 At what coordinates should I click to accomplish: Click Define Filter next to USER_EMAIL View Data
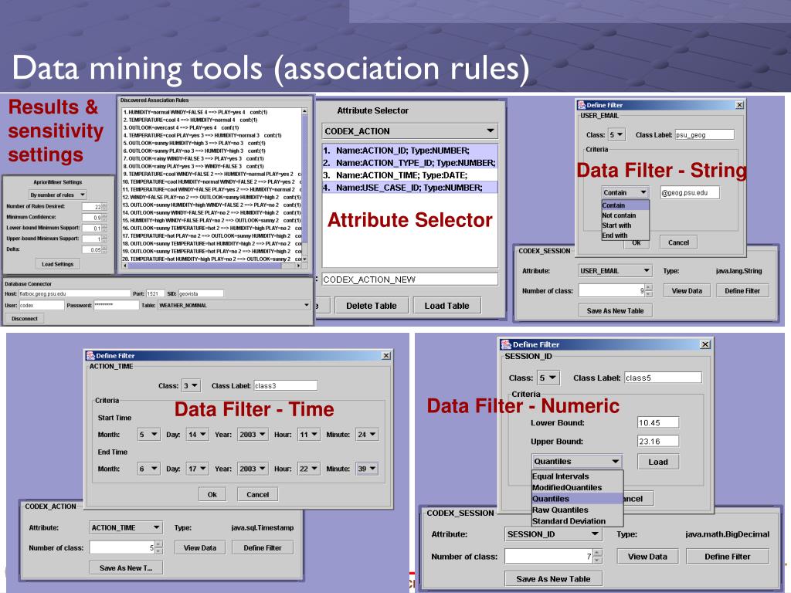742,291
